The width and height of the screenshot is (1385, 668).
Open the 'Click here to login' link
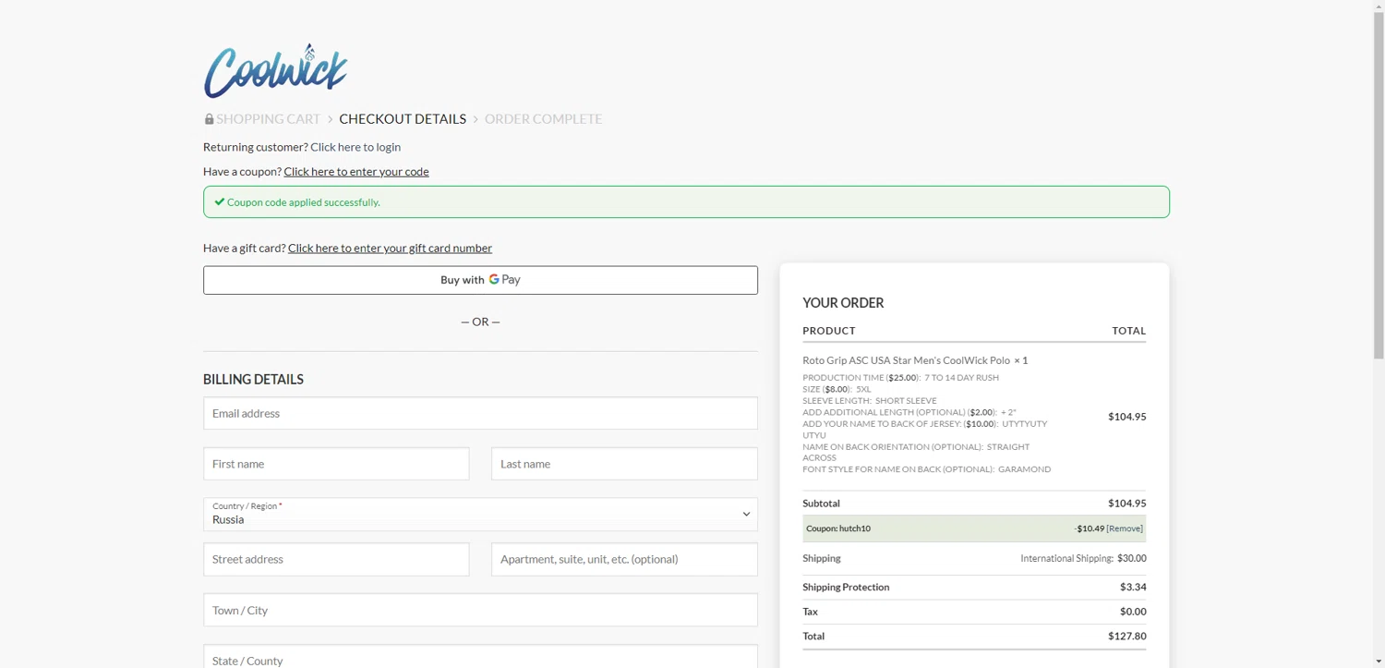pos(355,147)
